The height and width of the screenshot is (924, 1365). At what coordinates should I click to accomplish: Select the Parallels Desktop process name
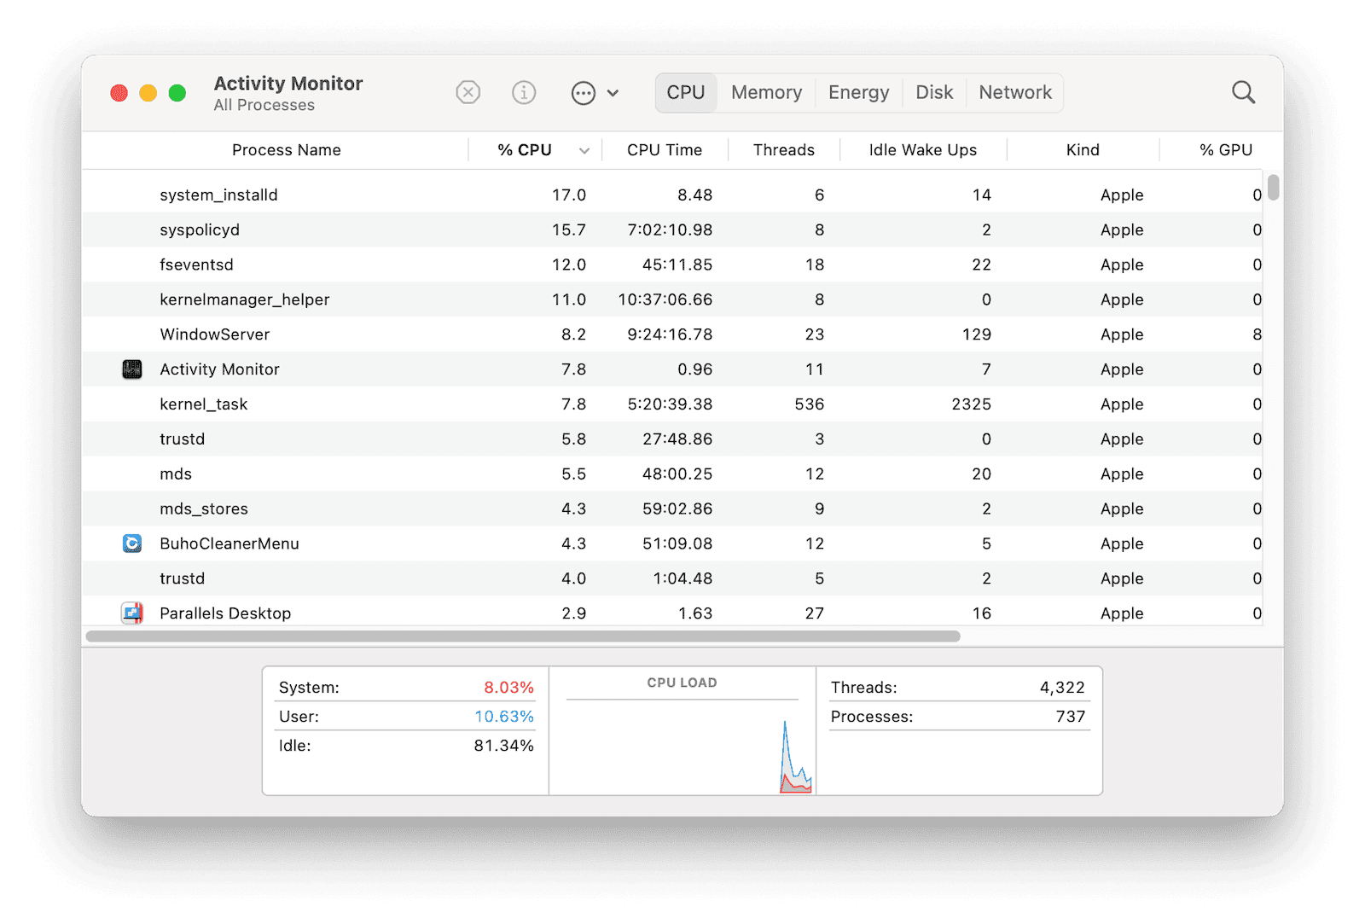[225, 613]
